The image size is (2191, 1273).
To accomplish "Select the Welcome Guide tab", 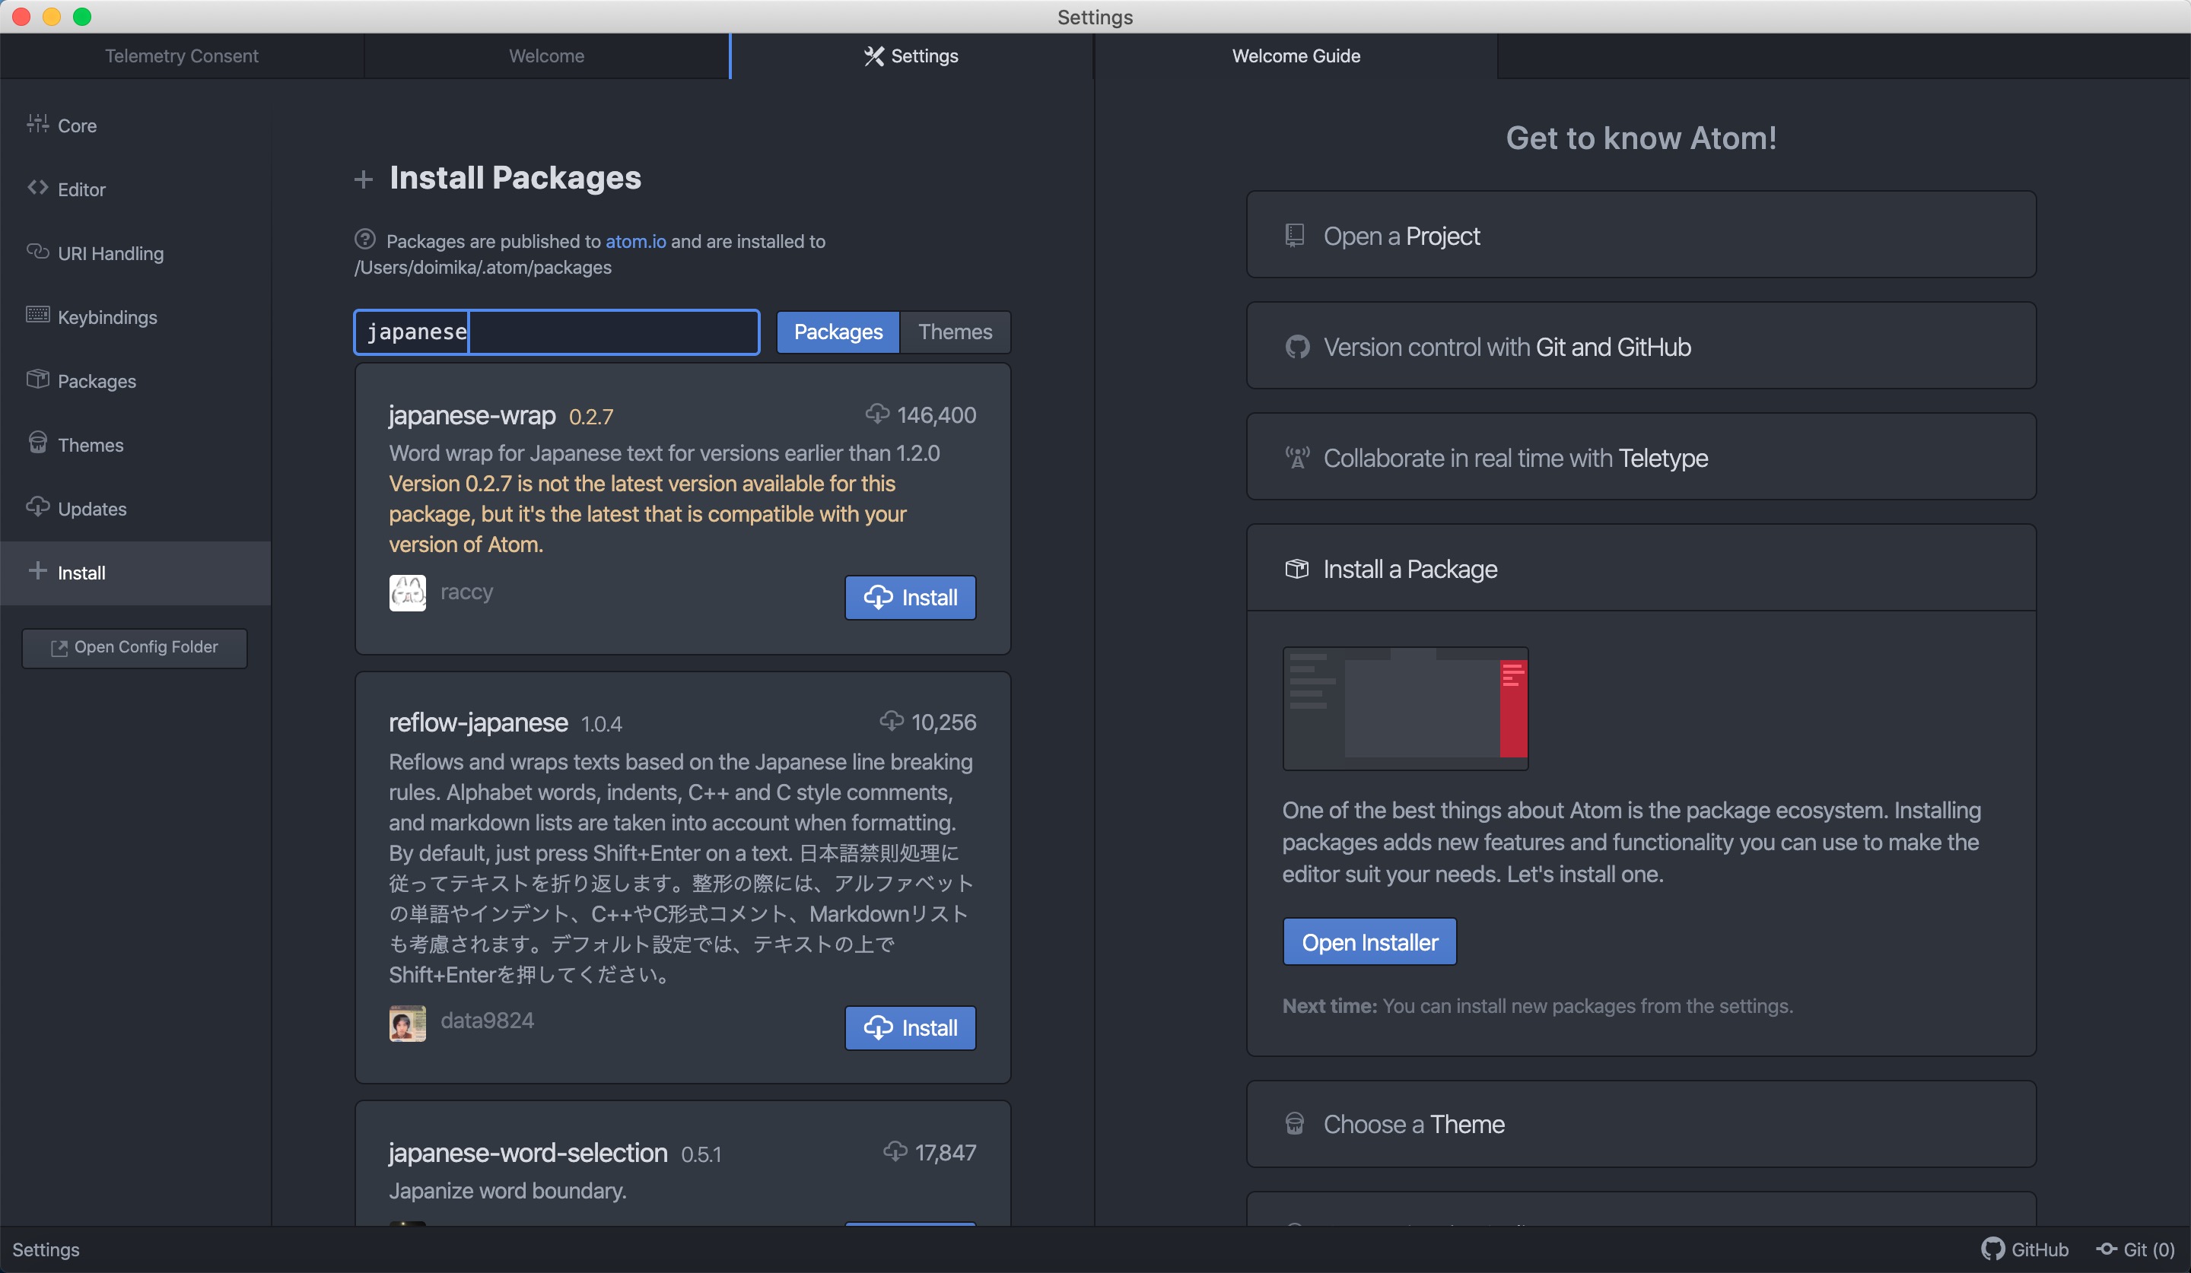I will pos(1296,56).
